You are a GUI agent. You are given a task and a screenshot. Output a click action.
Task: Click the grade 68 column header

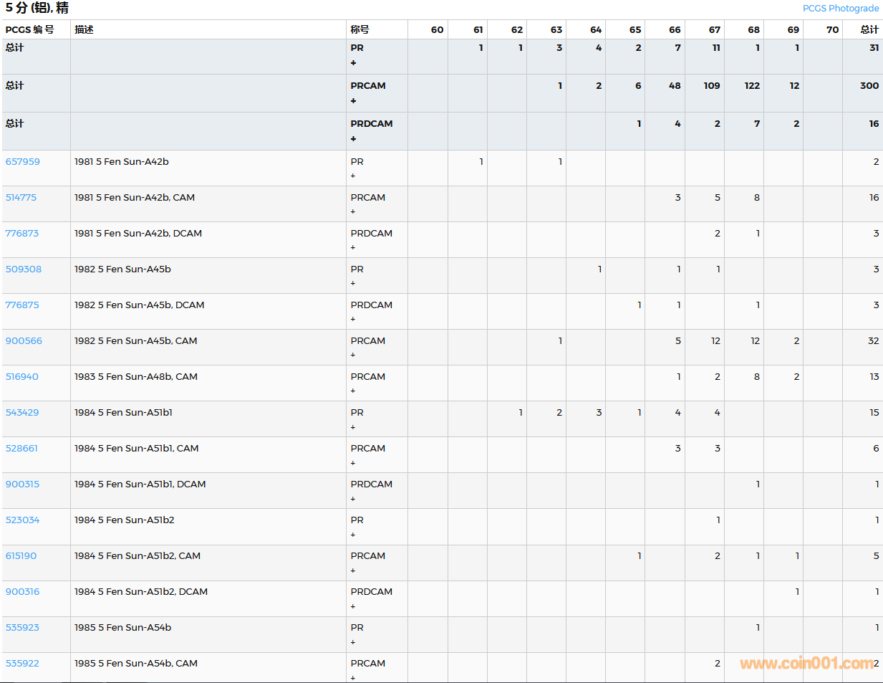point(753,30)
